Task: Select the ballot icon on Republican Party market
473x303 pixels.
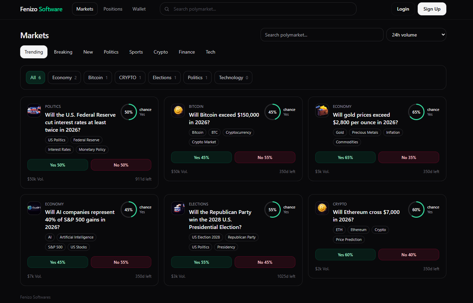Action: tap(178, 208)
